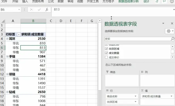Collapse the 钻戒 group

[7, 92]
